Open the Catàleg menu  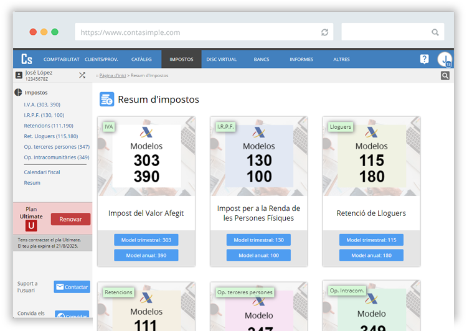(x=141, y=59)
